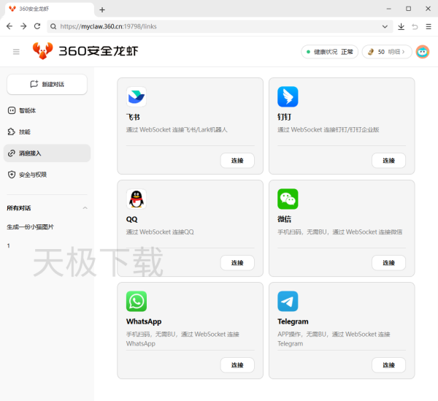Go to 安全与权限 in sidebar
The width and height of the screenshot is (438, 401).
pos(32,175)
